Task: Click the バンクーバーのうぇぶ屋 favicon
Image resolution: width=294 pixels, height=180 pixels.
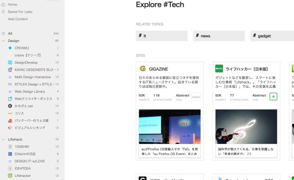Action: [x=10, y=120]
